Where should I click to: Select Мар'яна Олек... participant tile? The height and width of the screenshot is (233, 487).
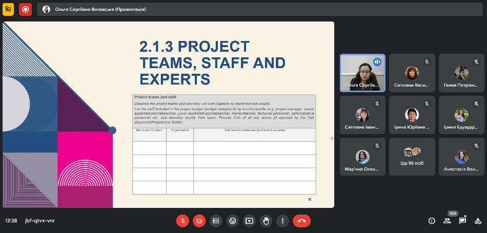362,157
